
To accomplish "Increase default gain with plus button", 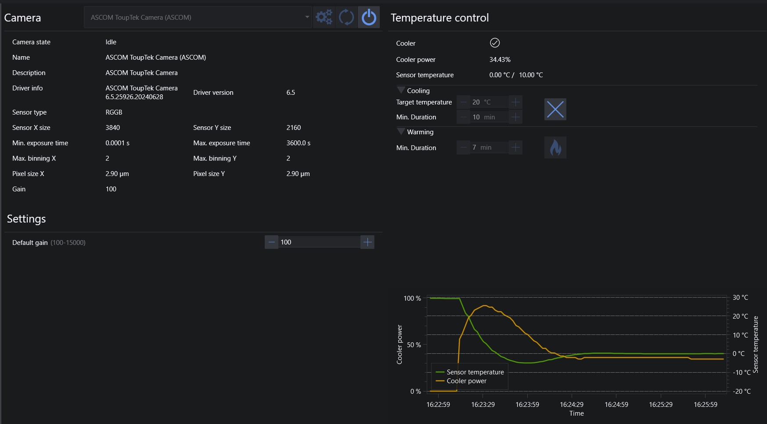I will [x=367, y=242].
